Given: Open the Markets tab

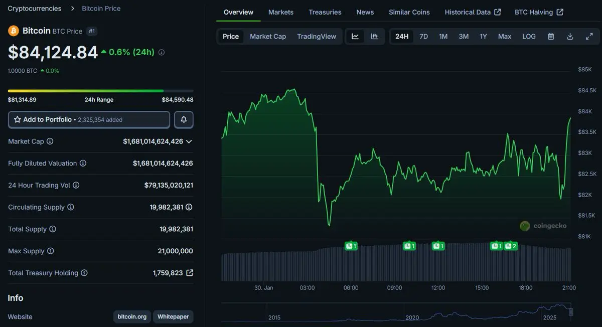Looking at the screenshot, I should click(281, 12).
